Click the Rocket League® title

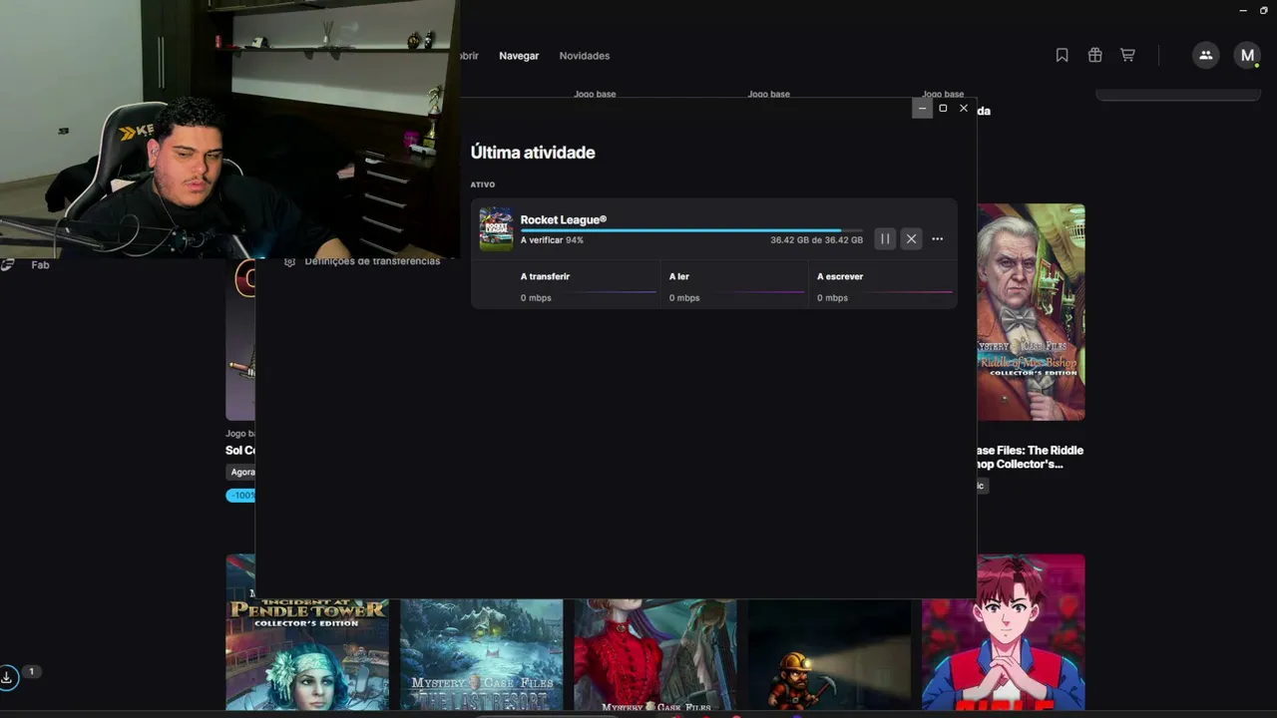pyautogui.click(x=564, y=219)
